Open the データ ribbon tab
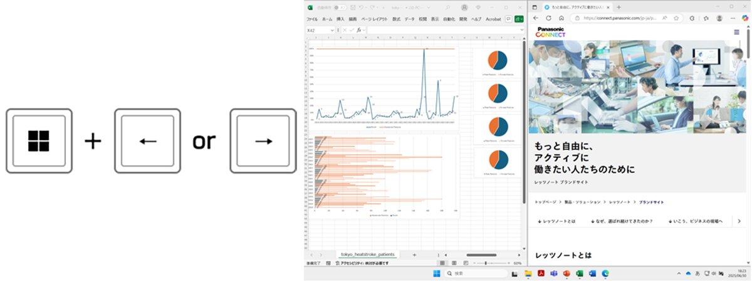 409,19
